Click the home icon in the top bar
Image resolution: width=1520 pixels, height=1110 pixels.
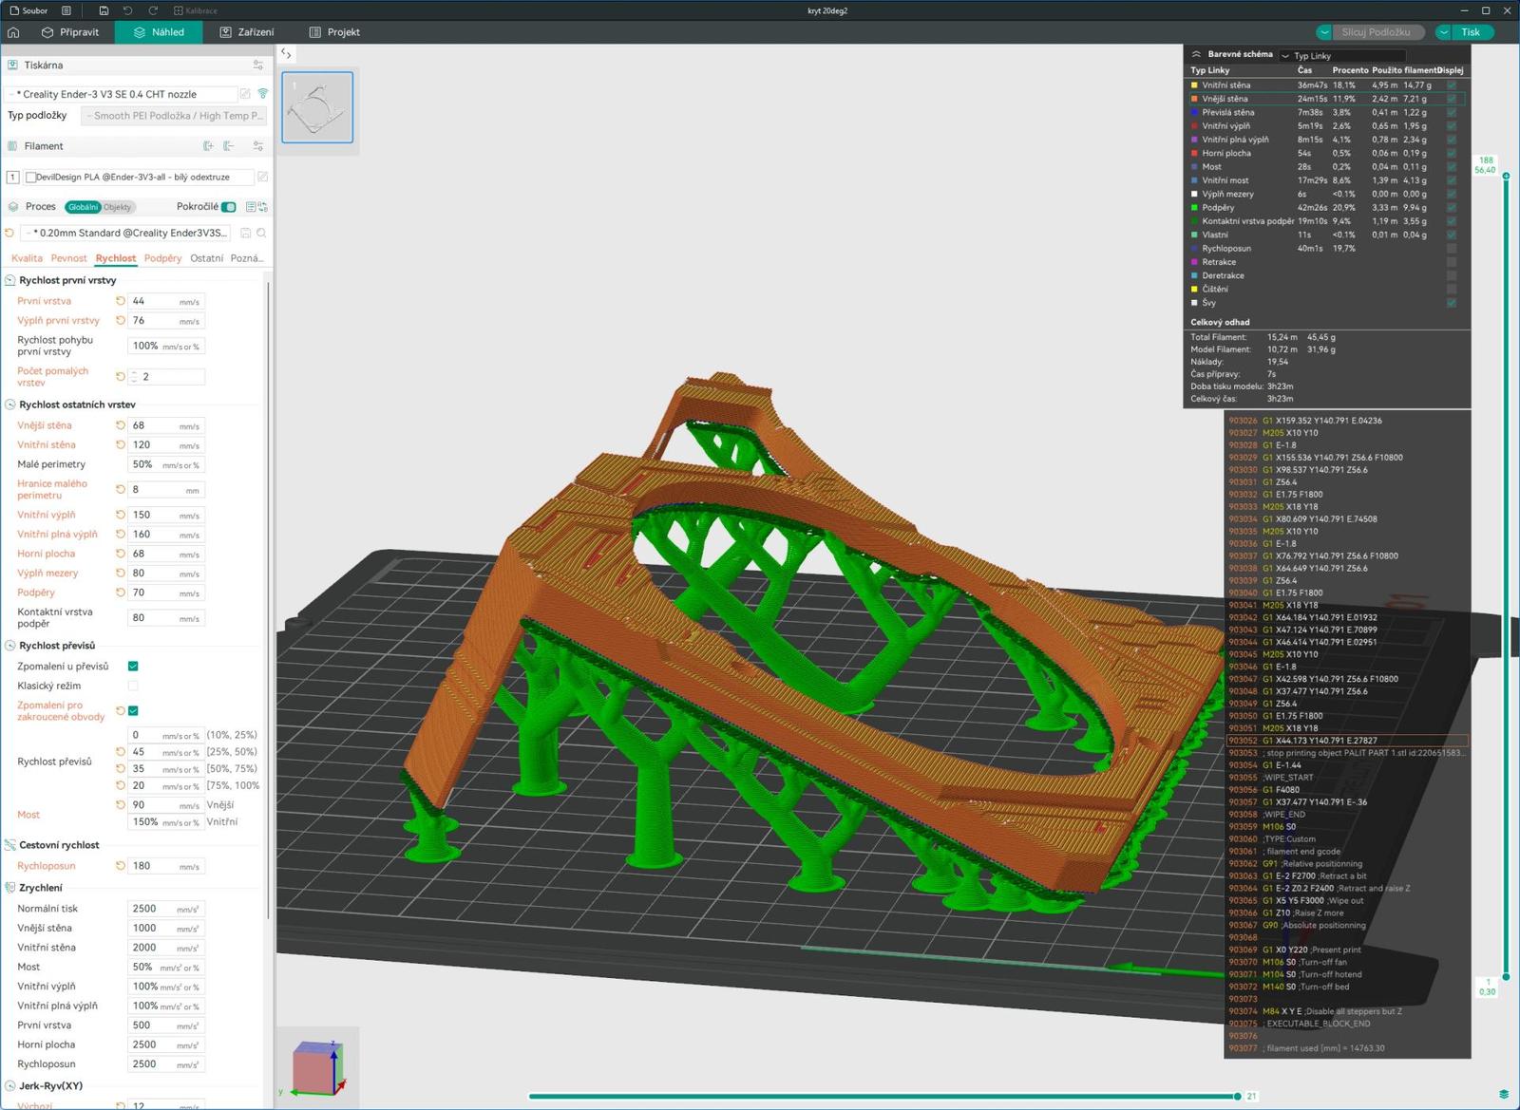click(x=13, y=32)
